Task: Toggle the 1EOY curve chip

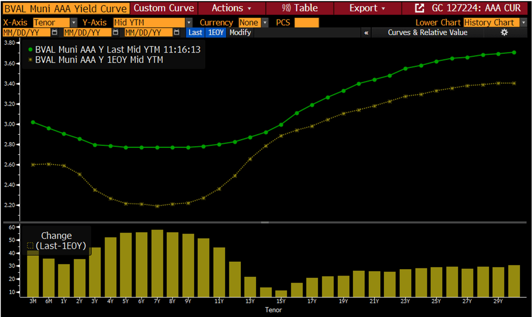Action: tap(216, 33)
